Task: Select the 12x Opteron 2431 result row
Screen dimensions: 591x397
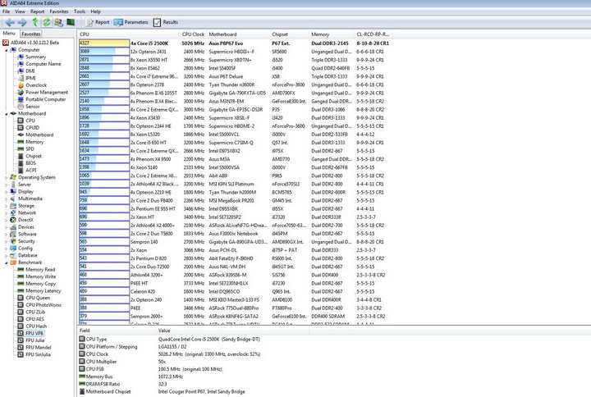Action: [235, 52]
